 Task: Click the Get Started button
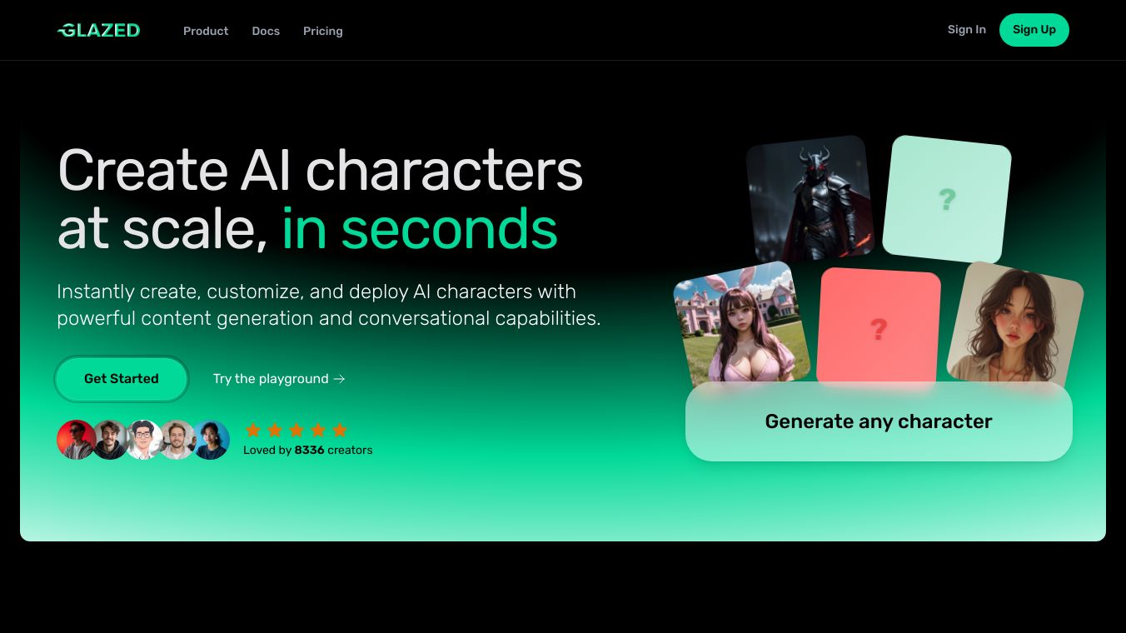[122, 379]
